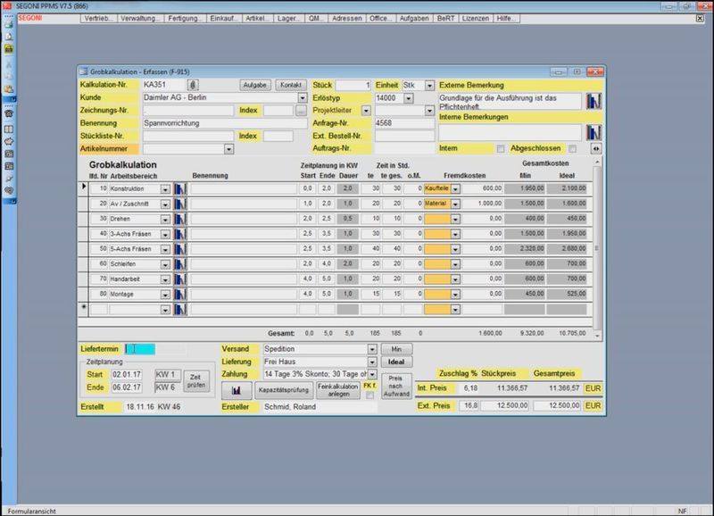Screen dimensions: 714x516
Task: Click the Ideal price button
Action: pos(396,362)
